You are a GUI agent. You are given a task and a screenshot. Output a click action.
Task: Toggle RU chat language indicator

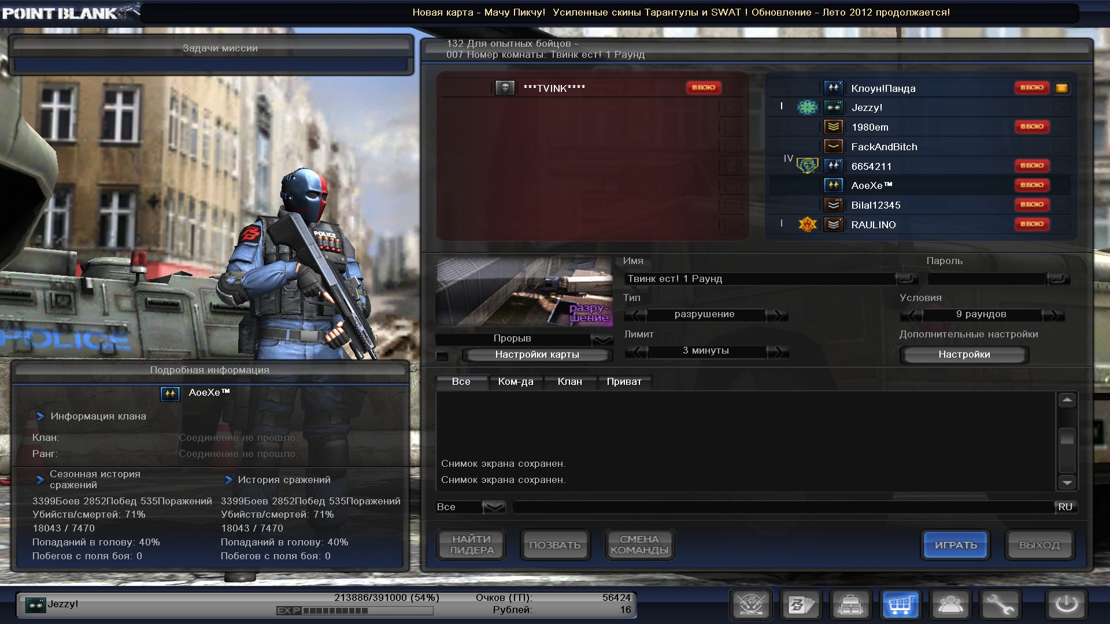1065,507
